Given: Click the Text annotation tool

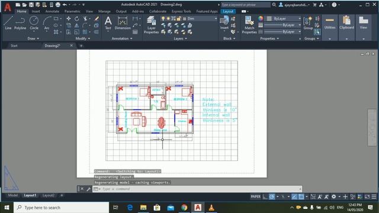Looking at the screenshot, I should tap(108, 22).
